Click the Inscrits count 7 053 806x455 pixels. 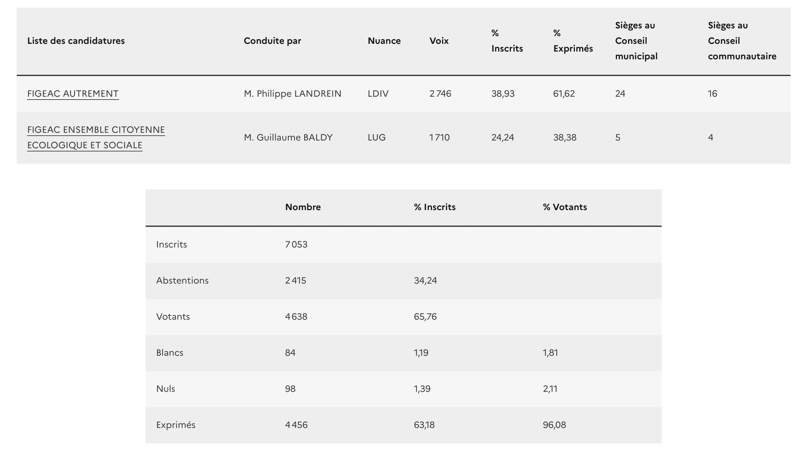pyautogui.click(x=296, y=244)
